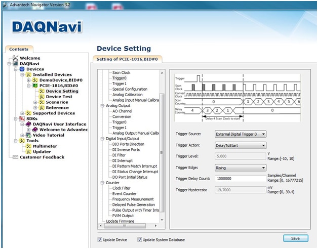Open the Trigger Source dropdown
318x249 pixels.
point(241,134)
